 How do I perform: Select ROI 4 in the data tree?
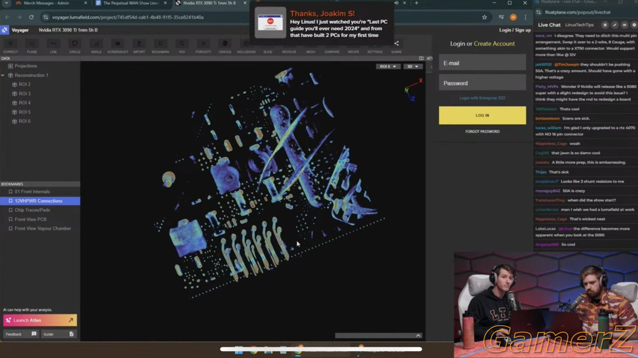coord(24,103)
